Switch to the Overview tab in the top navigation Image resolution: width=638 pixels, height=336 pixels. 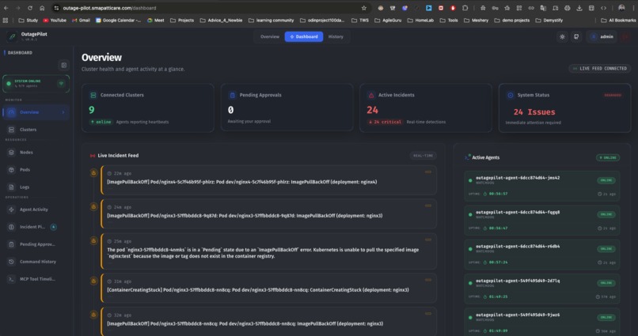coord(270,36)
